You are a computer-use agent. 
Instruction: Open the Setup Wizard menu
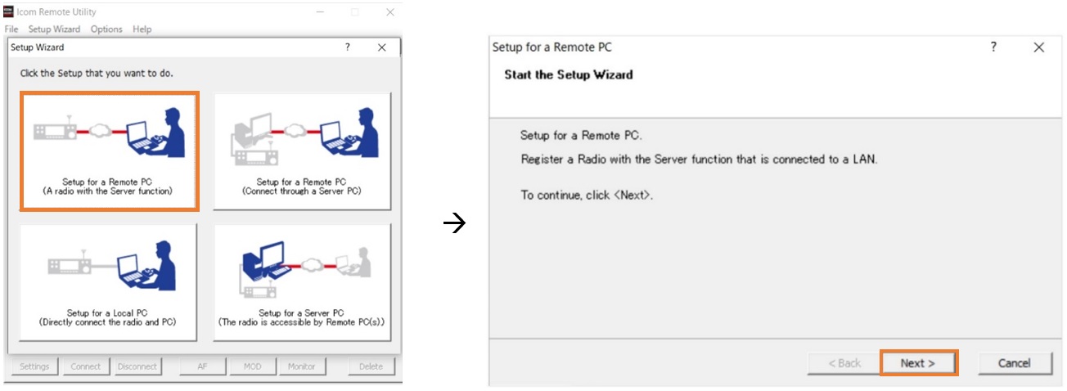coord(54,29)
